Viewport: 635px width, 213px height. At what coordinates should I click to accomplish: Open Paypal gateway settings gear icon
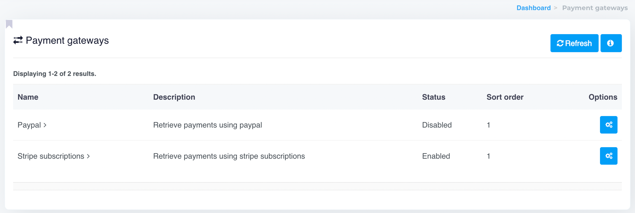pos(608,125)
